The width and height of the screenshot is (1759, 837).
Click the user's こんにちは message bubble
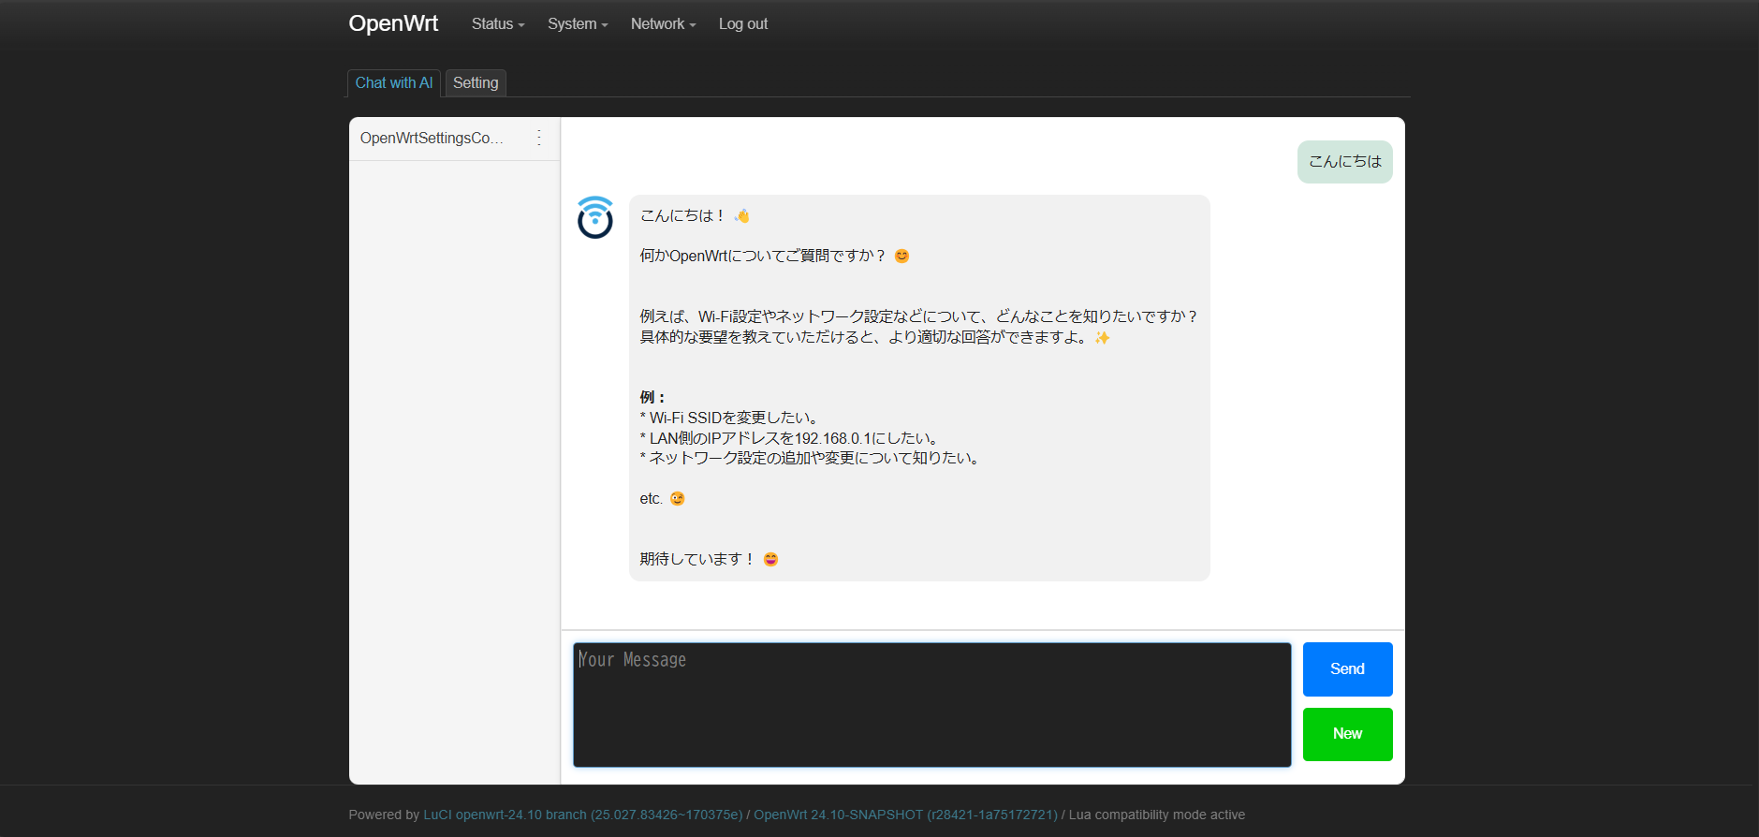tap(1344, 162)
